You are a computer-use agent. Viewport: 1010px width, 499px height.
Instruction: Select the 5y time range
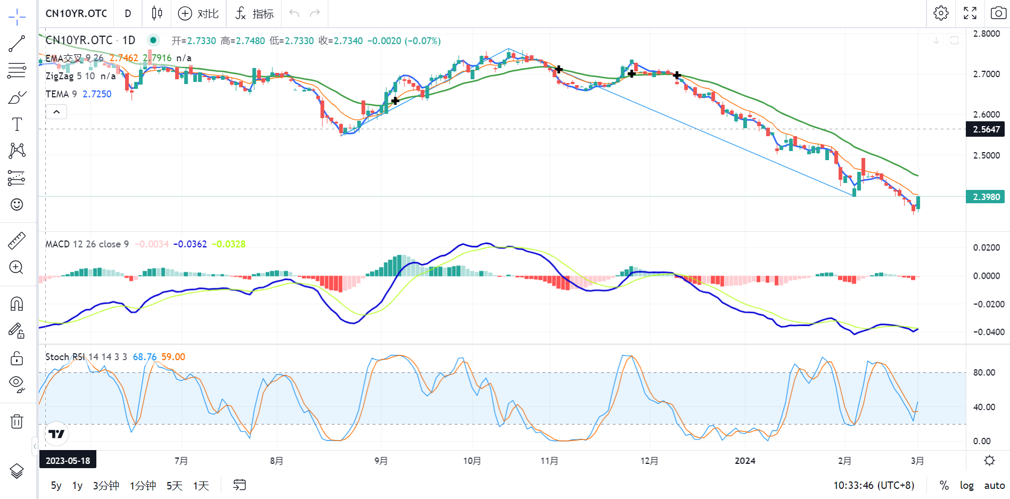(x=56, y=486)
